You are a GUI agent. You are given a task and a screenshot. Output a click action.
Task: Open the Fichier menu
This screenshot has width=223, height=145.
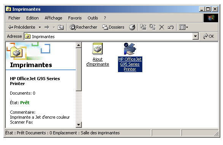tap(14, 18)
